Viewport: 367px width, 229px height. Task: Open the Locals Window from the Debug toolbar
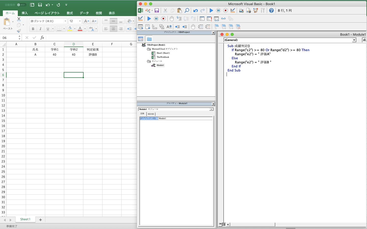click(x=202, y=19)
